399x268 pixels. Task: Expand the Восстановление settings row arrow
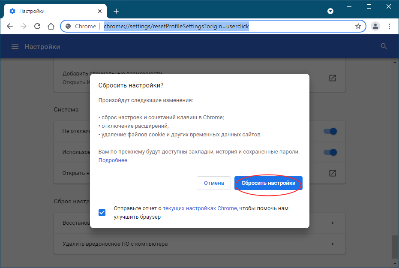point(333,223)
